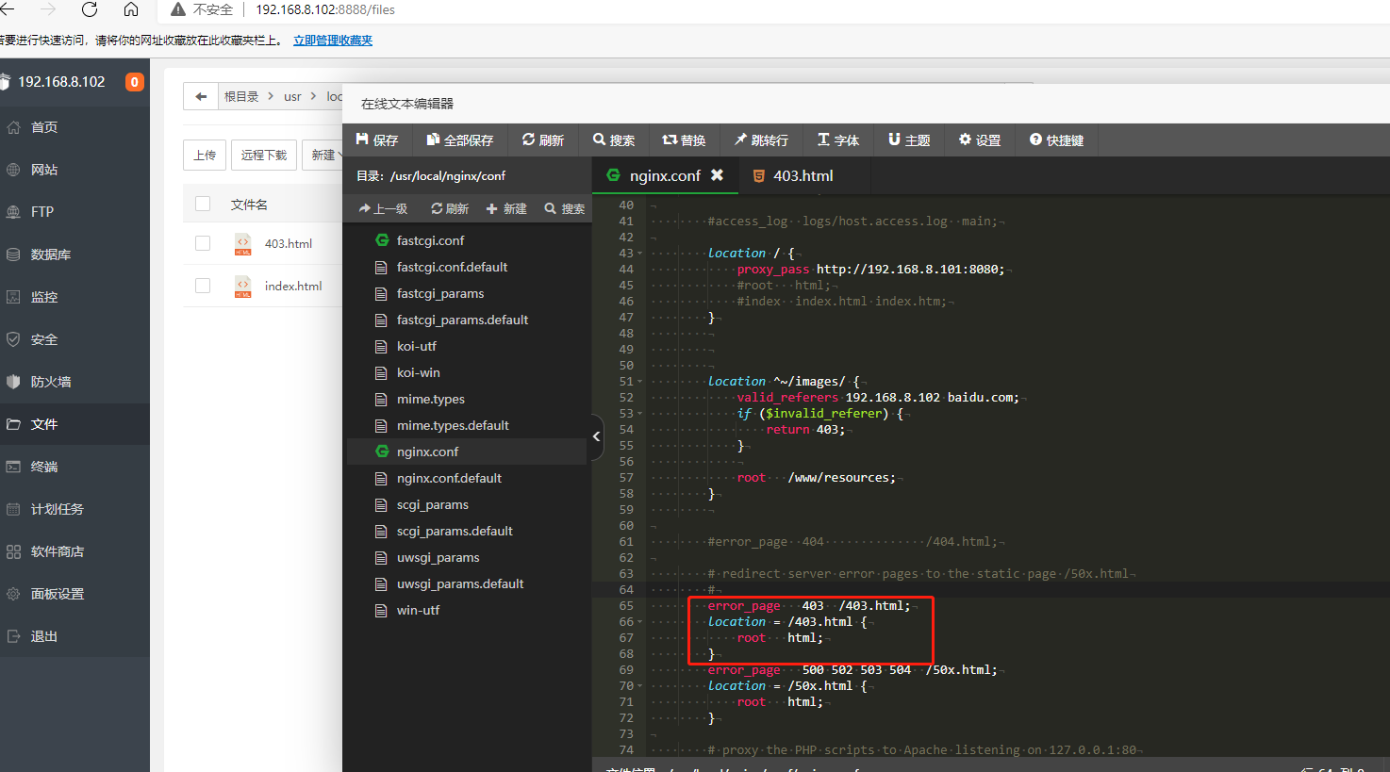Search files in directory tree panel
The height and width of the screenshot is (772, 1390).
tap(565, 209)
